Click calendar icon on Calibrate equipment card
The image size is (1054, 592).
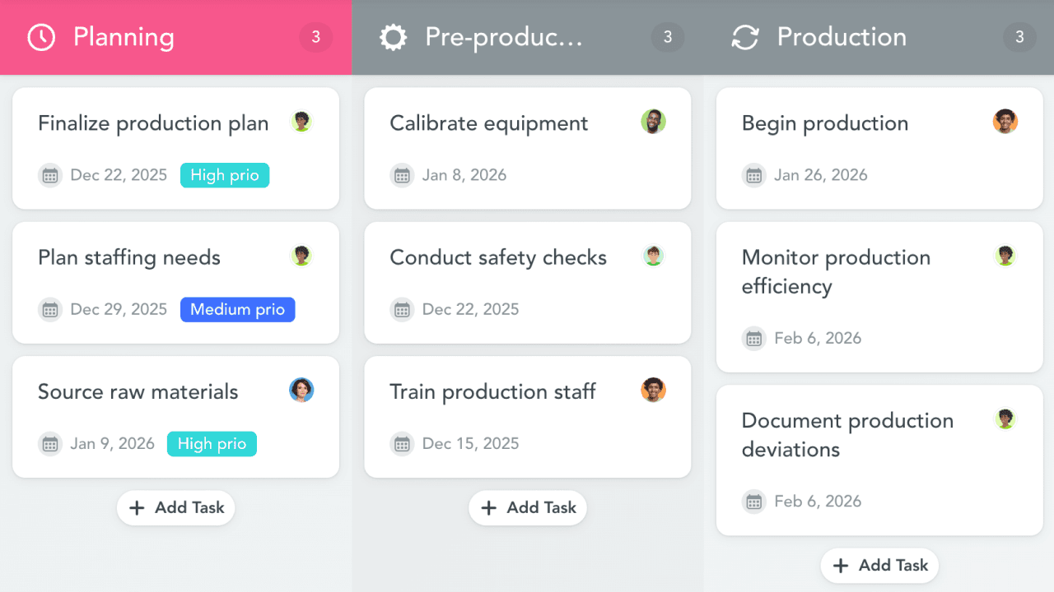click(402, 175)
